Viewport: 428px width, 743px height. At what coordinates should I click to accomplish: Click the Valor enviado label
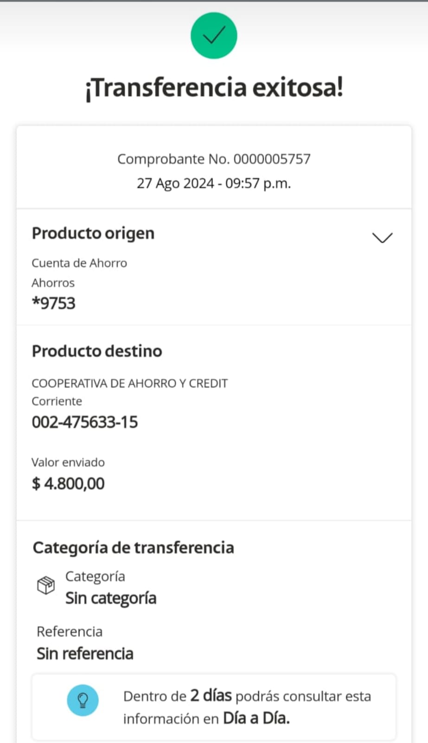(68, 462)
